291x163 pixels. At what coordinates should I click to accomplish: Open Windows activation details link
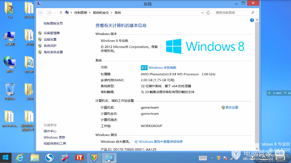click(x=159, y=142)
